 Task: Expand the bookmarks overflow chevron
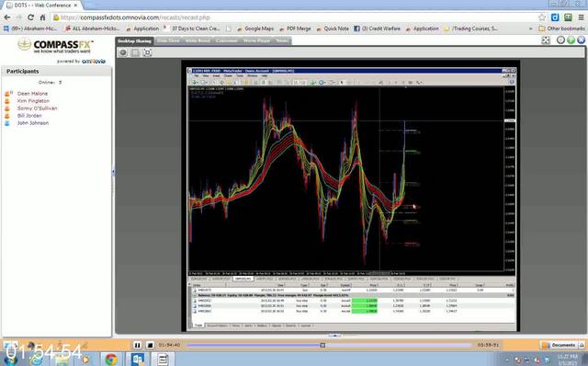click(x=530, y=29)
